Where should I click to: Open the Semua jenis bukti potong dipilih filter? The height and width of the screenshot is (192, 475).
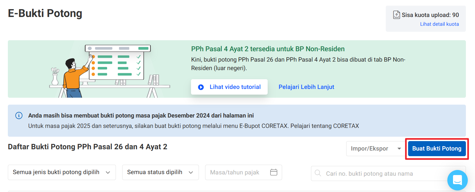tap(62, 172)
